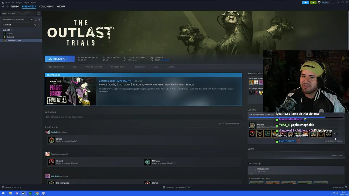Open the Soporte tab
This screenshot has height=196, width=349.
[171, 67]
